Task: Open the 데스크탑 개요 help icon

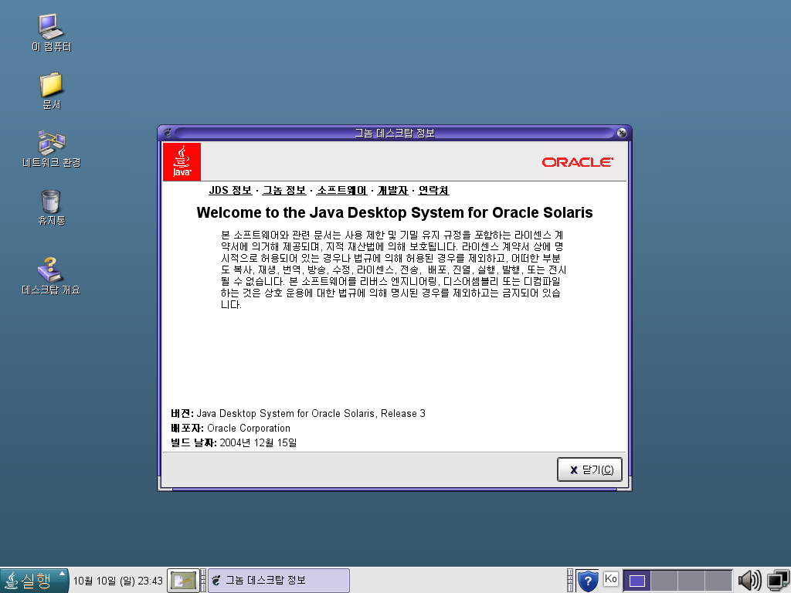Action: point(51,270)
